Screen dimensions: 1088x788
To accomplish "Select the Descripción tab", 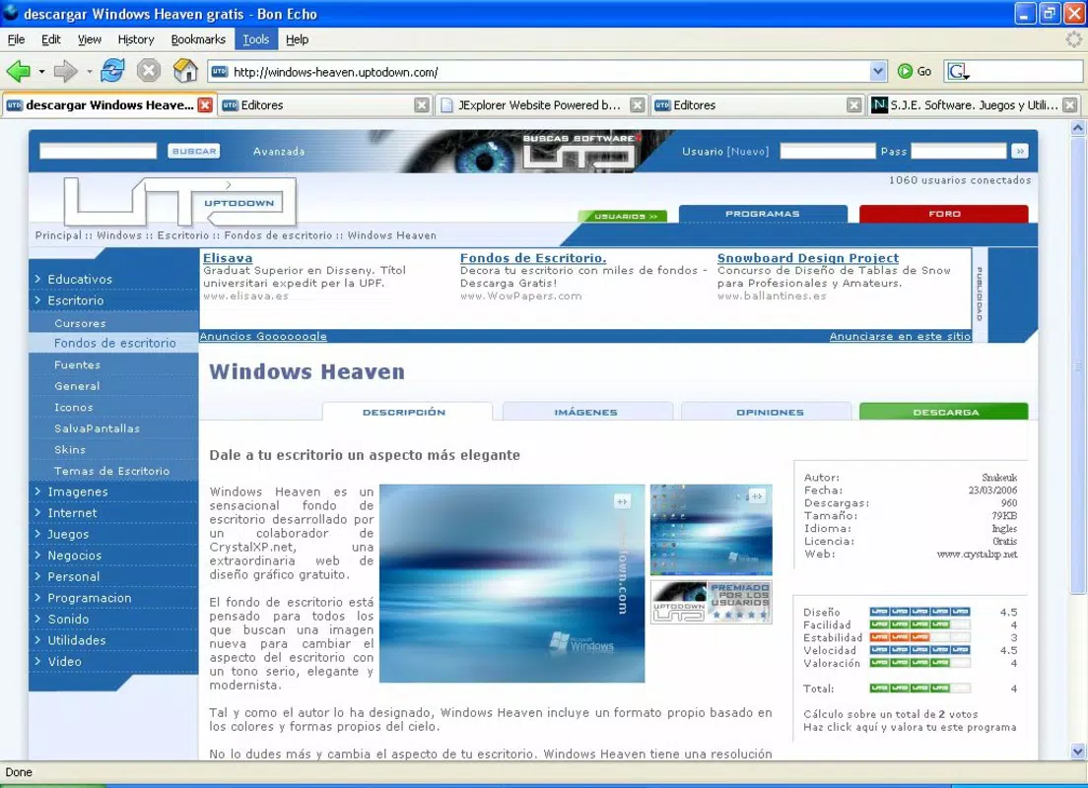I will 407,412.
